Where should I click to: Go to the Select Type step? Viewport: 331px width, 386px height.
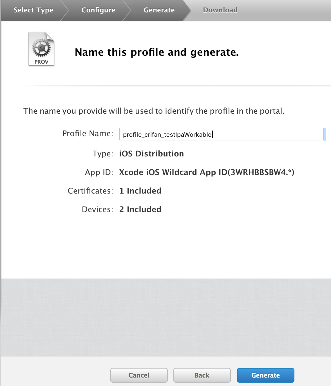pos(33,10)
